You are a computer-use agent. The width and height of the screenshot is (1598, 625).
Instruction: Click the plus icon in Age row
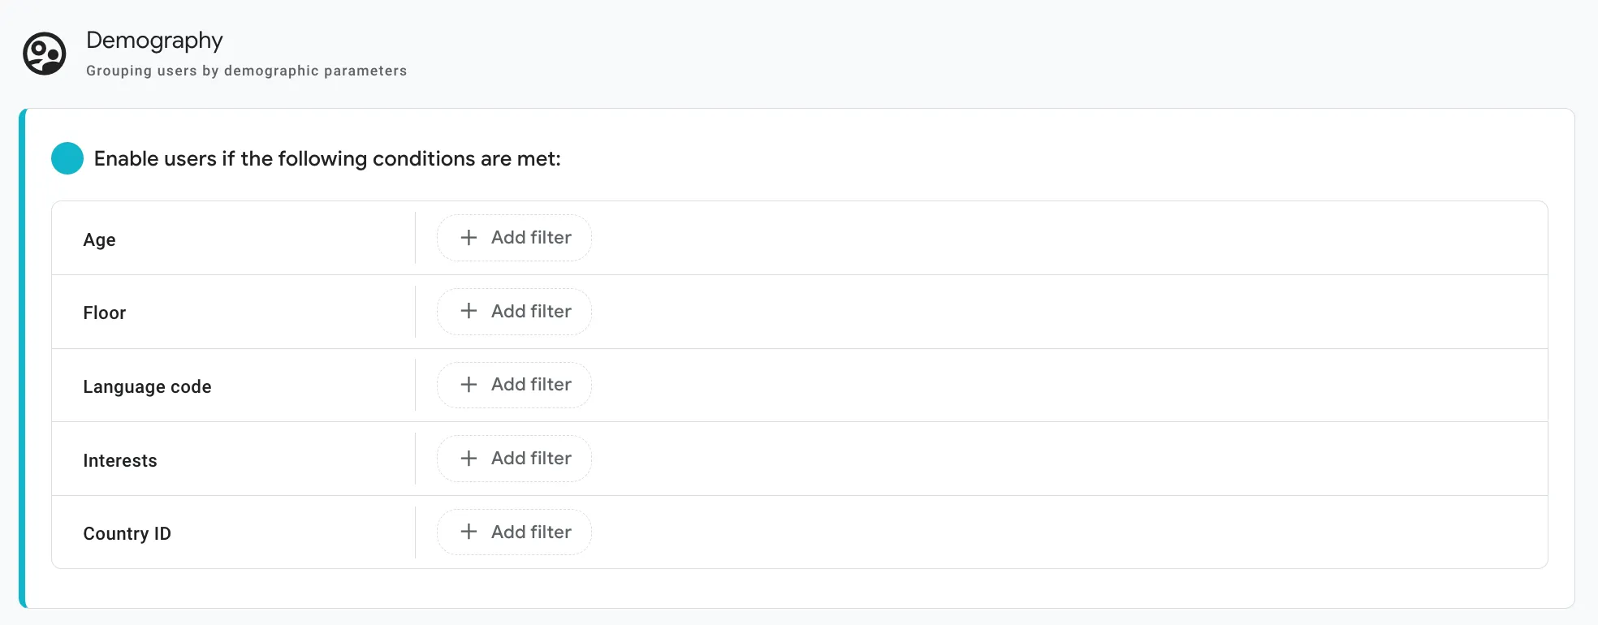coord(469,238)
